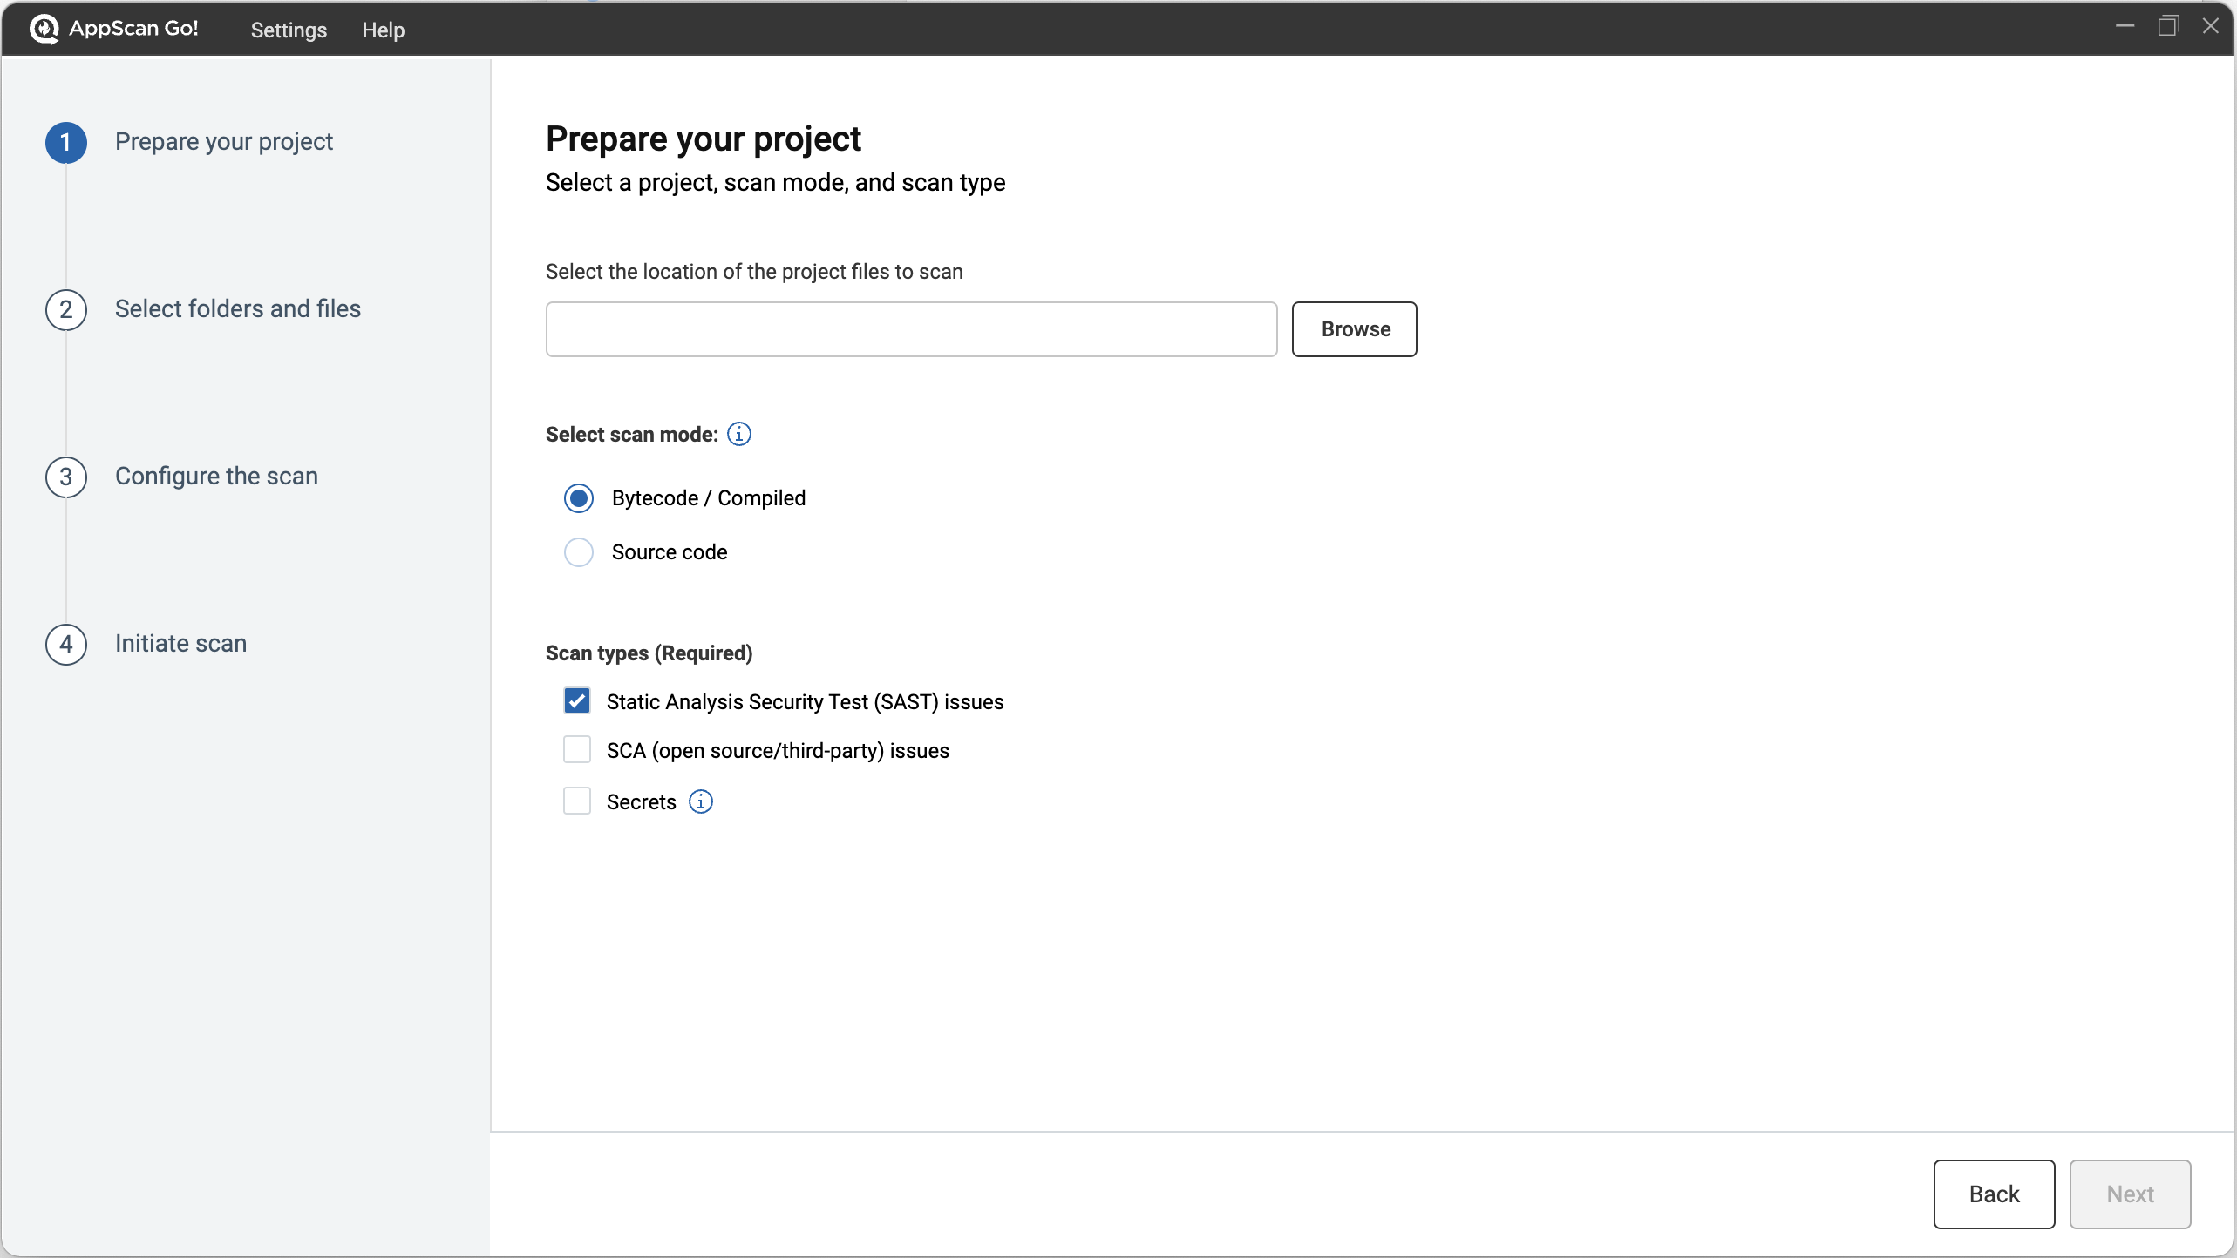2237x1258 pixels.
Task: Click the project location input field
Action: [911, 329]
